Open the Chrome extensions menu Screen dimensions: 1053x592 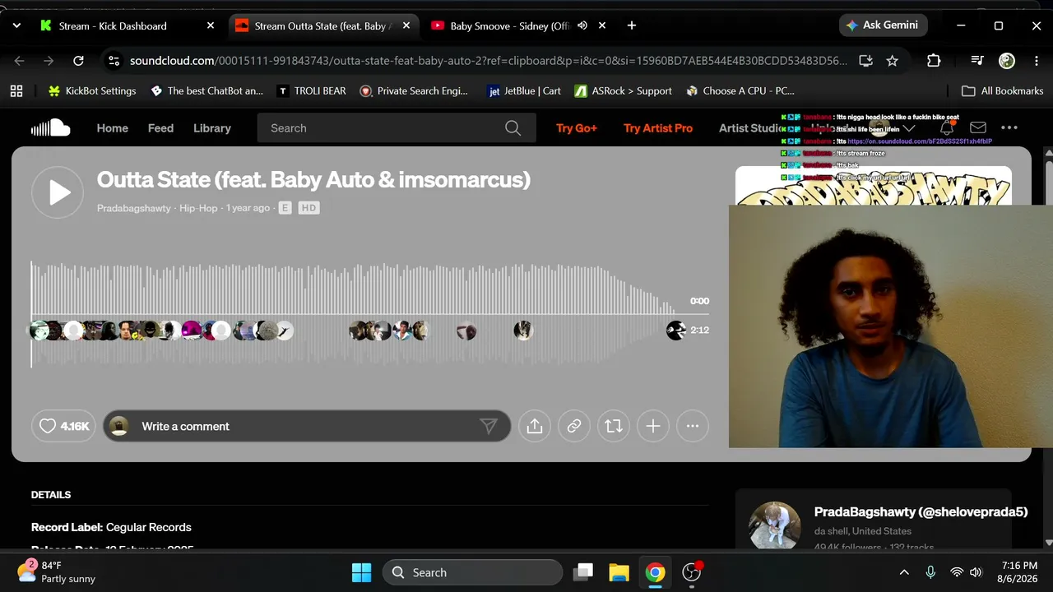coord(933,61)
